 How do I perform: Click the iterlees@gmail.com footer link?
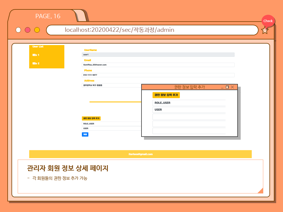[141, 154]
